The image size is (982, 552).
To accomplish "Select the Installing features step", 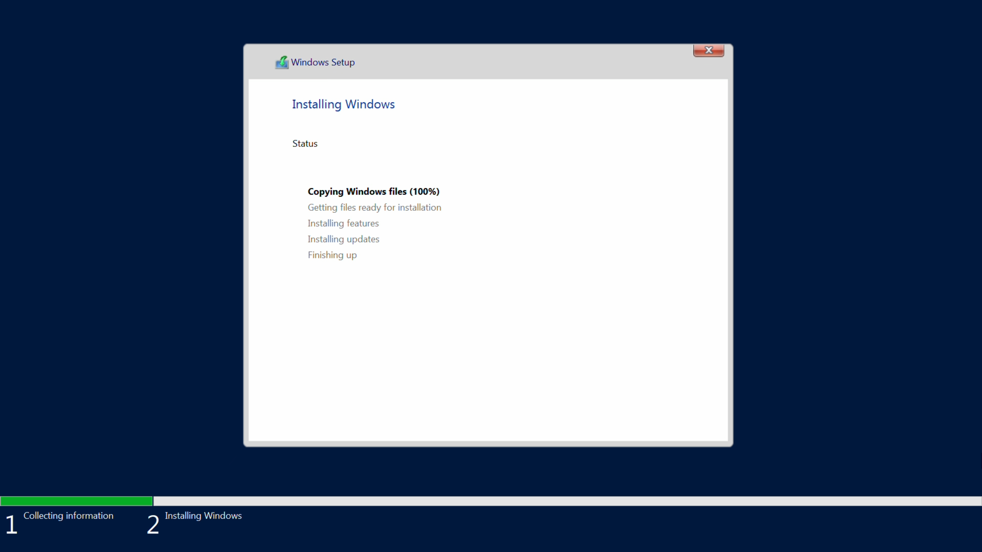I will point(343,223).
